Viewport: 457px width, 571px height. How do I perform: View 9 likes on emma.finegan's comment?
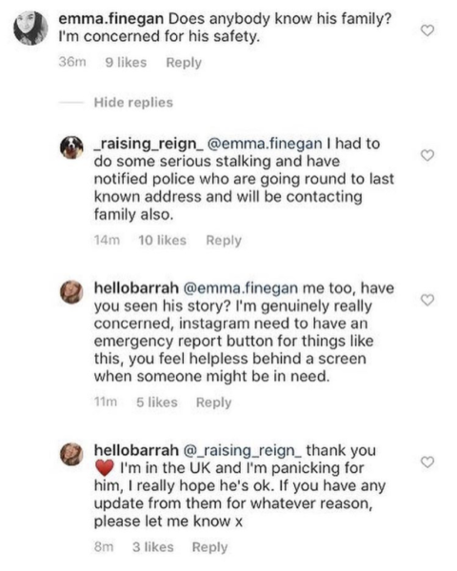click(126, 62)
